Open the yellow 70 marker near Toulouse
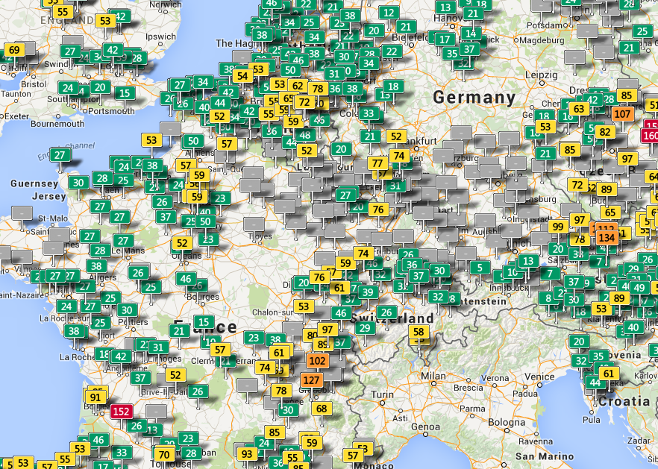This screenshot has height=469, width=658. point(164,454)
